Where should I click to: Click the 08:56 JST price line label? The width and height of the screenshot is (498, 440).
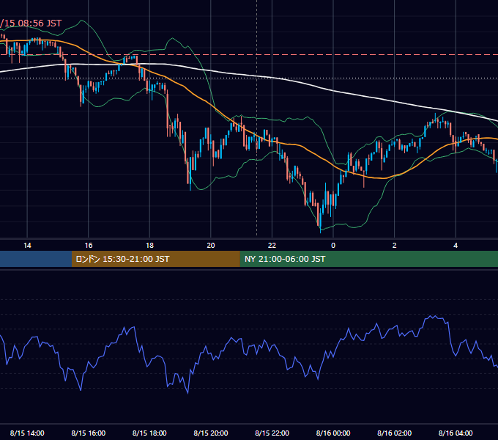31,23
